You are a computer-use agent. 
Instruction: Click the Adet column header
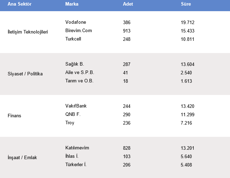[x=128, y=4]
